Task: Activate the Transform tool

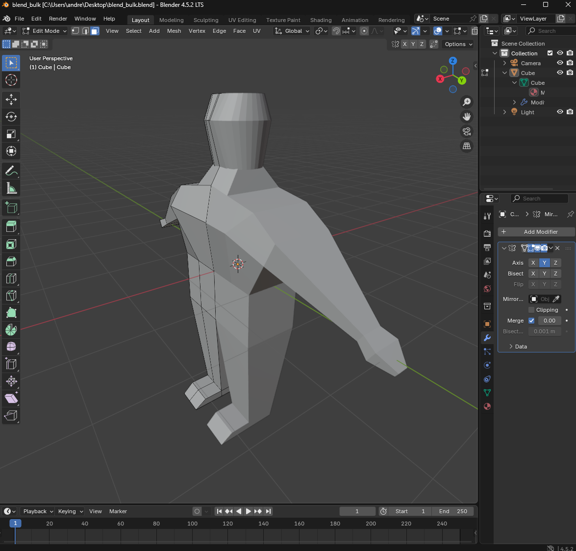Action: tap(11, 151)
